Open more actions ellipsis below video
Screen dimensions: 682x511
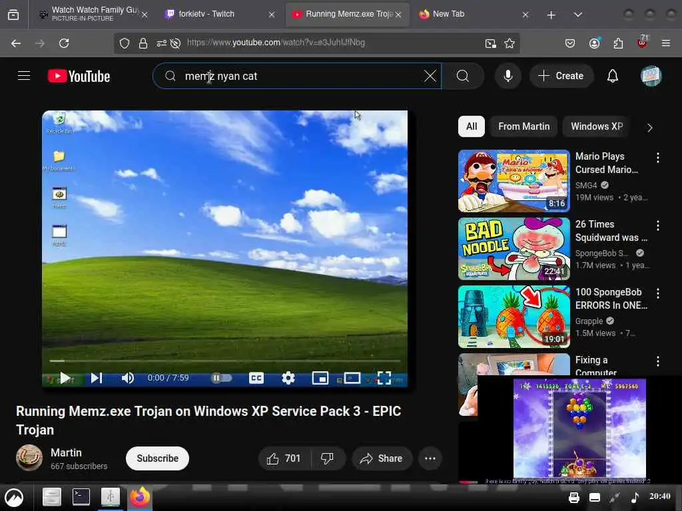pos(430,458)
